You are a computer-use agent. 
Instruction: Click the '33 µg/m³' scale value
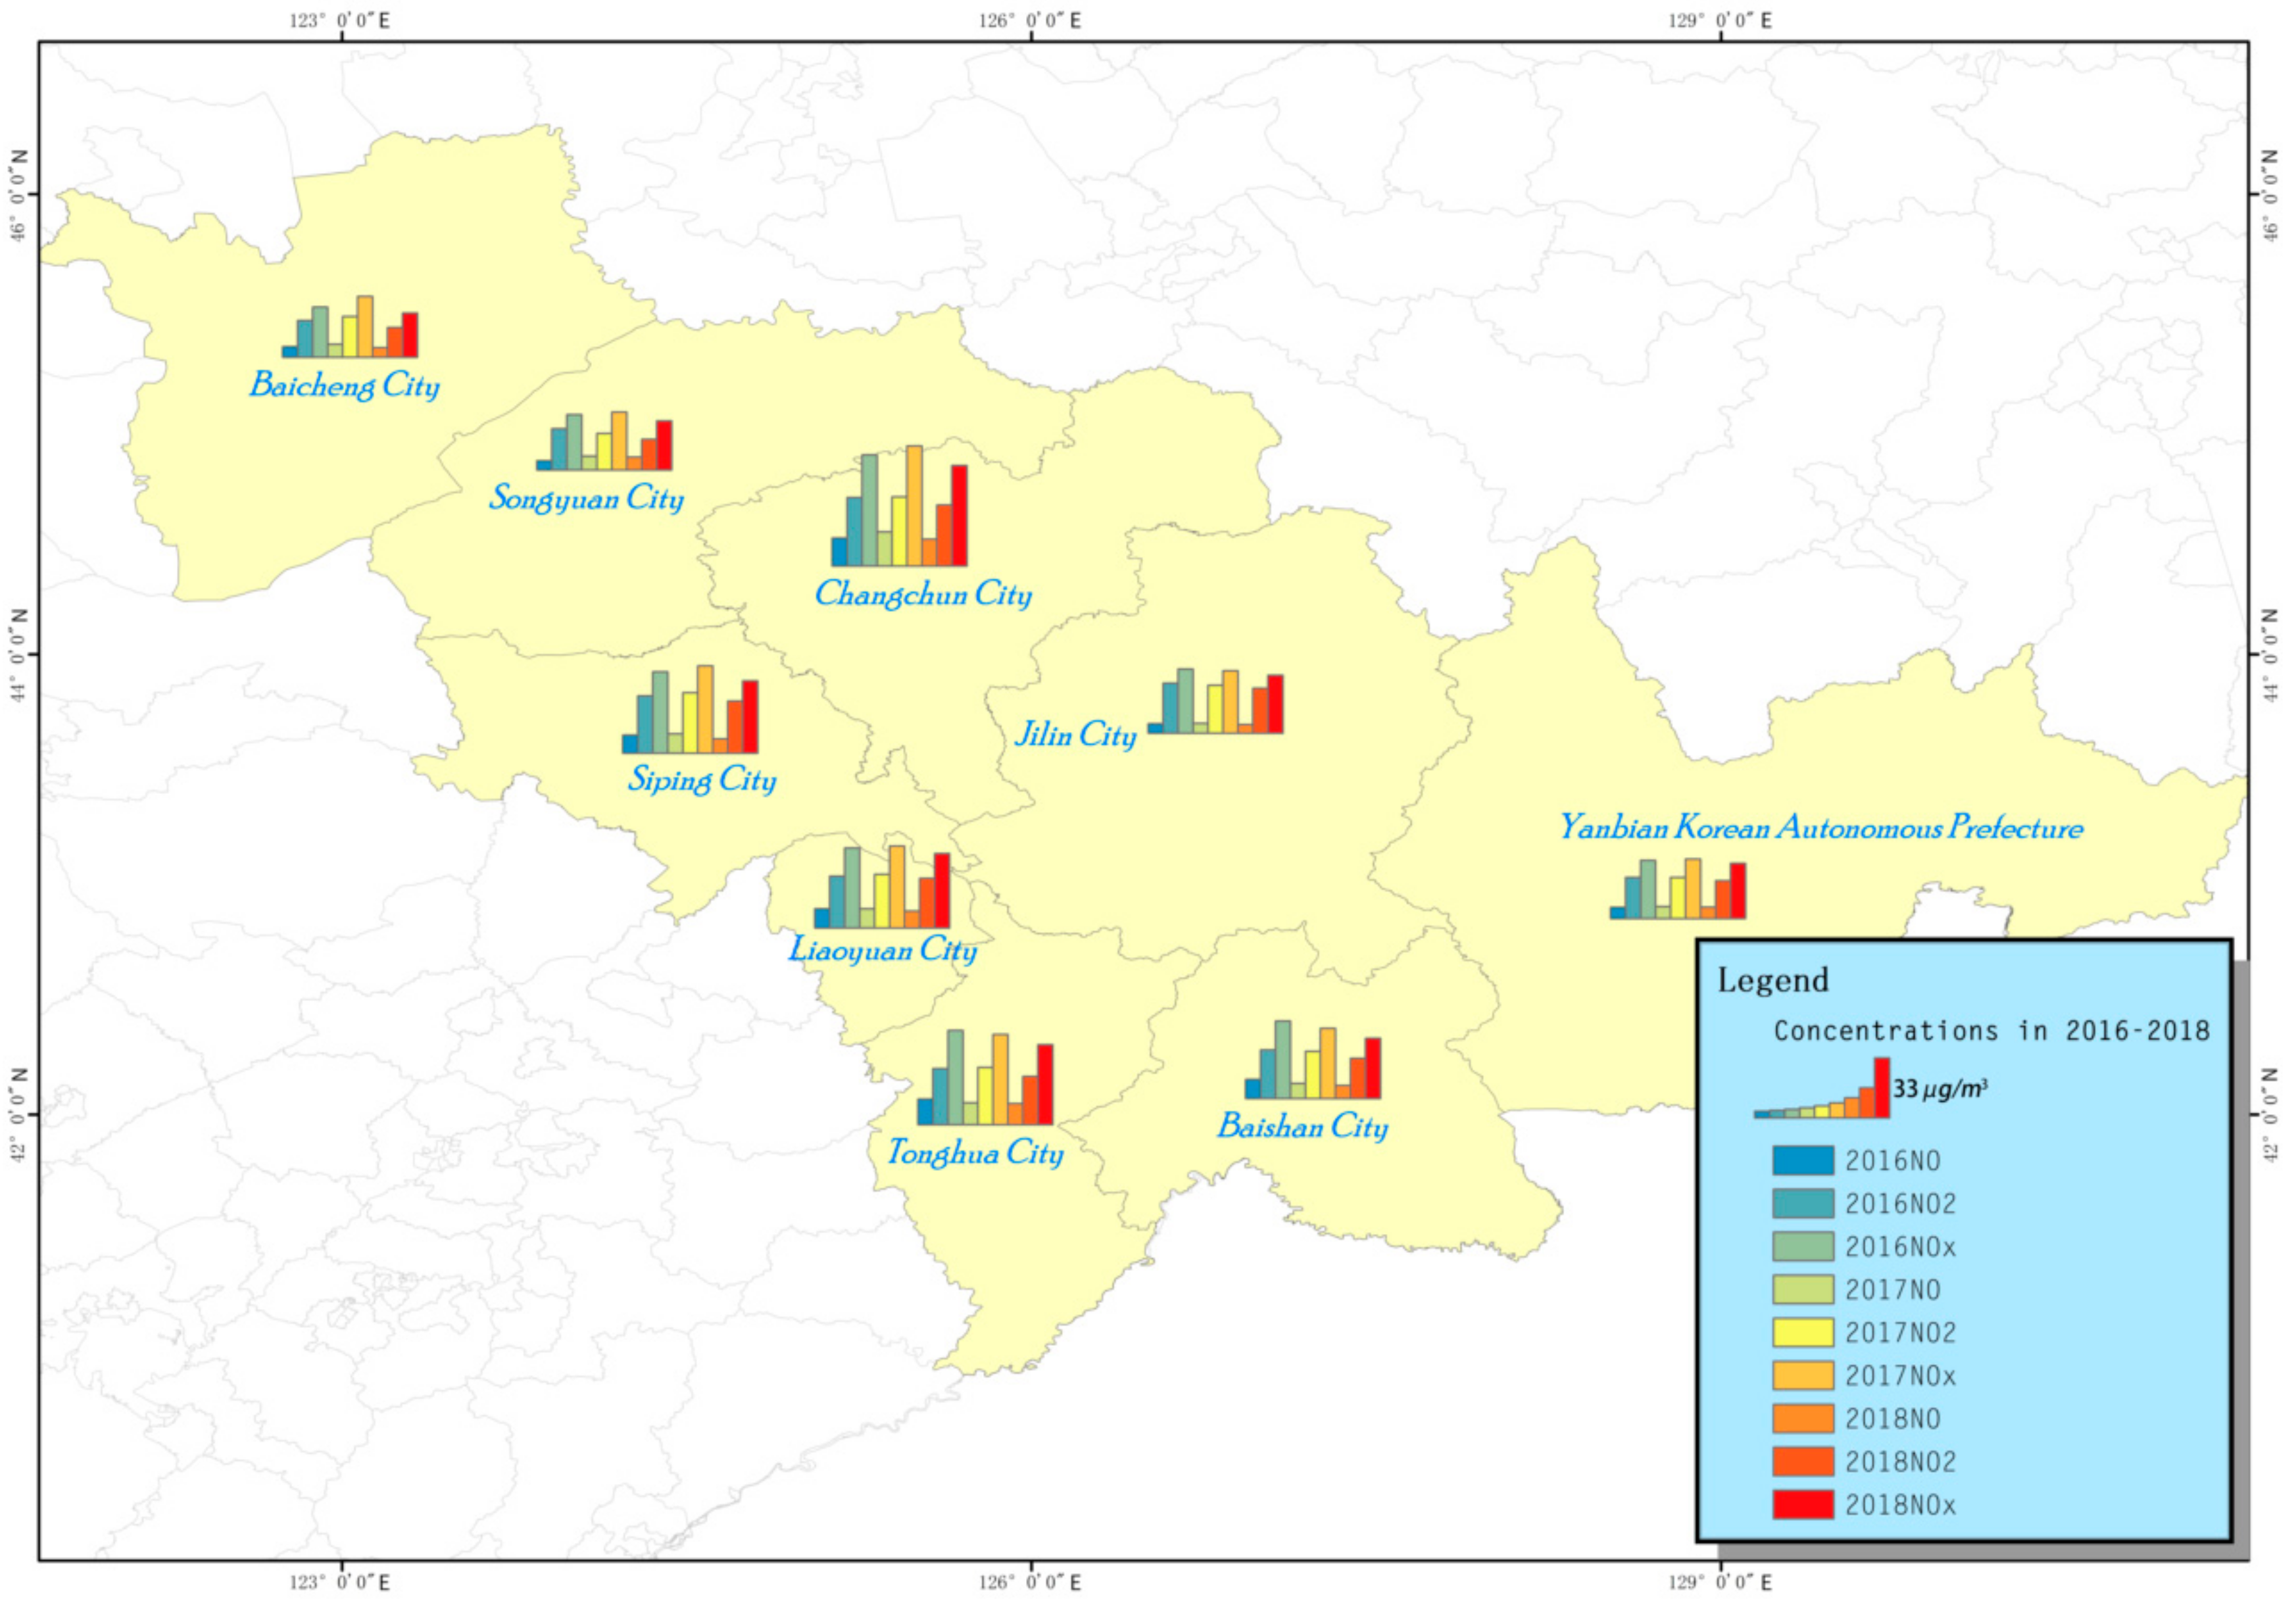click(1940, 1089)
